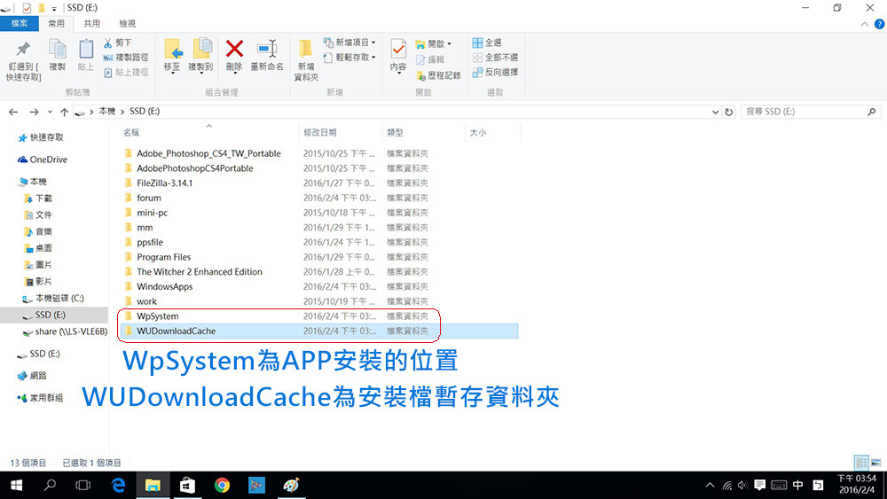Open the Open button dropdown
This screenshot has width=887, height=499.
(449, 43)
